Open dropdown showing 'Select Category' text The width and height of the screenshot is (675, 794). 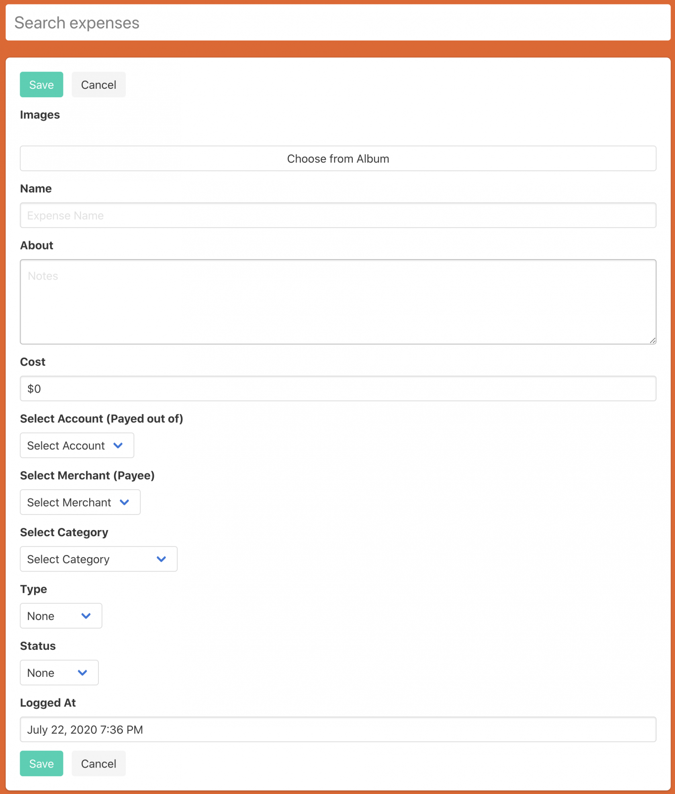[x=68, y=559]
